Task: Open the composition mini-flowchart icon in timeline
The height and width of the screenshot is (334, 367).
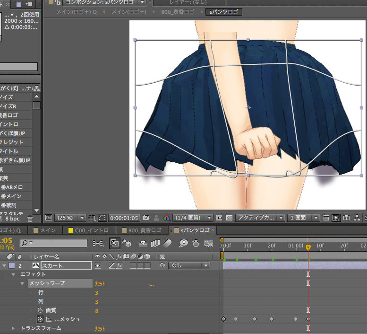Action: 98,243
